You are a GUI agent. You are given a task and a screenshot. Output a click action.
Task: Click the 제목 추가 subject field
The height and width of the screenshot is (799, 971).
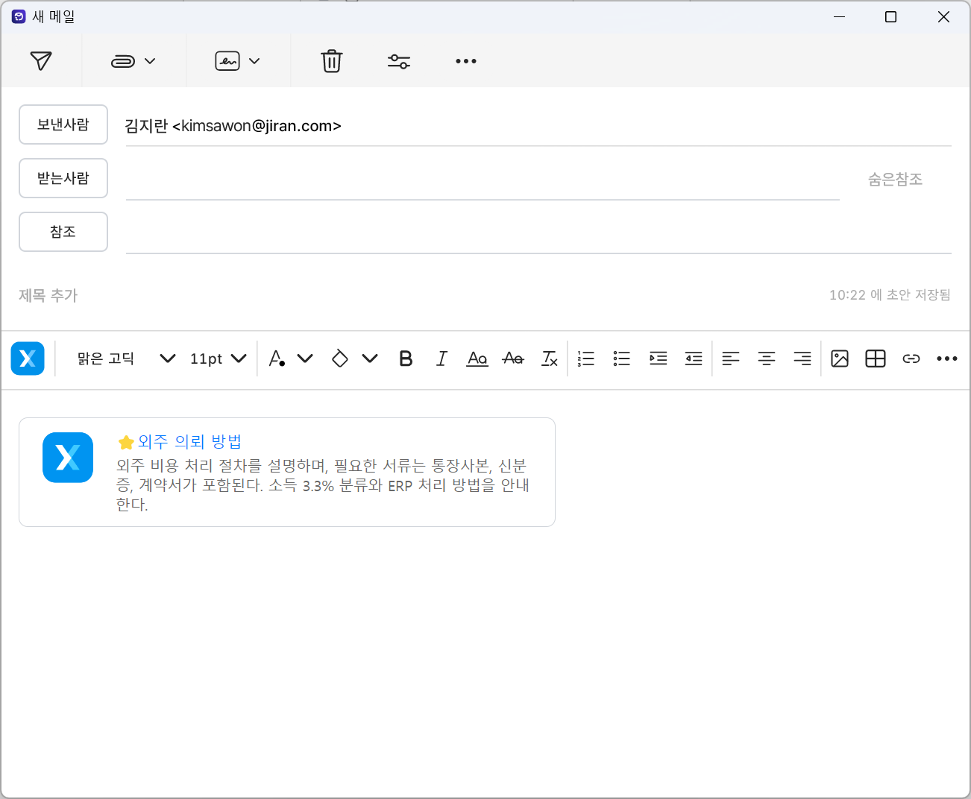(48, 295)
